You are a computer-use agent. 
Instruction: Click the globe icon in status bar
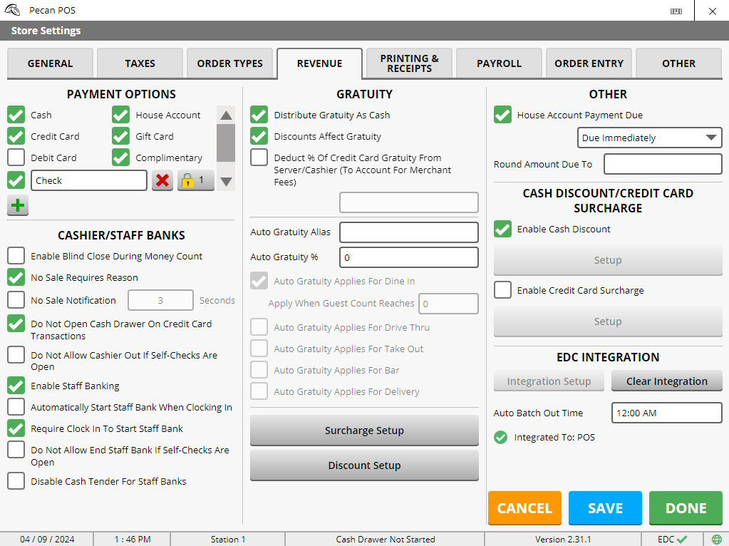point(716,540)
